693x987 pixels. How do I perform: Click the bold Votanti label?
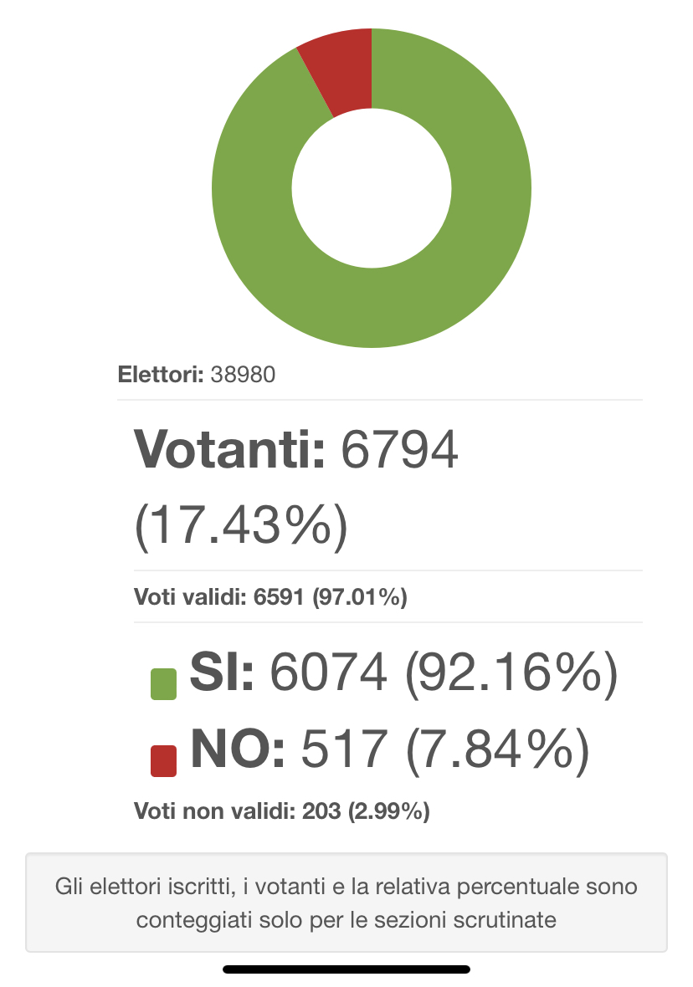point(230,449)
